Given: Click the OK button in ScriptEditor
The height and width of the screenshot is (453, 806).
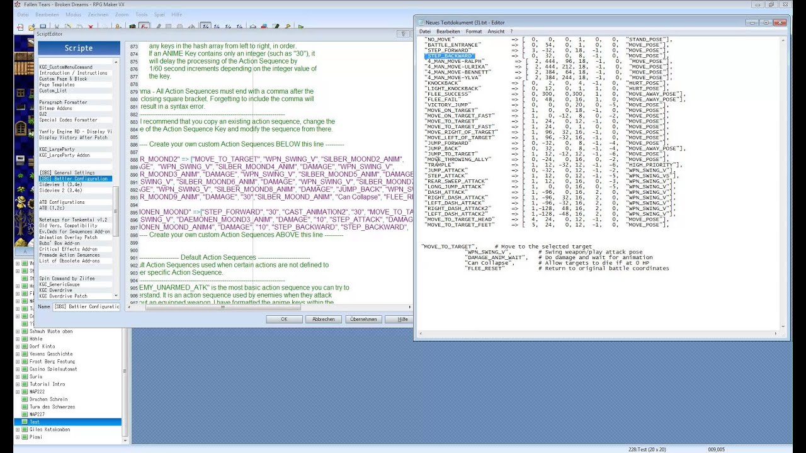Looking at the screenshot, I should [x=284, y=319].
